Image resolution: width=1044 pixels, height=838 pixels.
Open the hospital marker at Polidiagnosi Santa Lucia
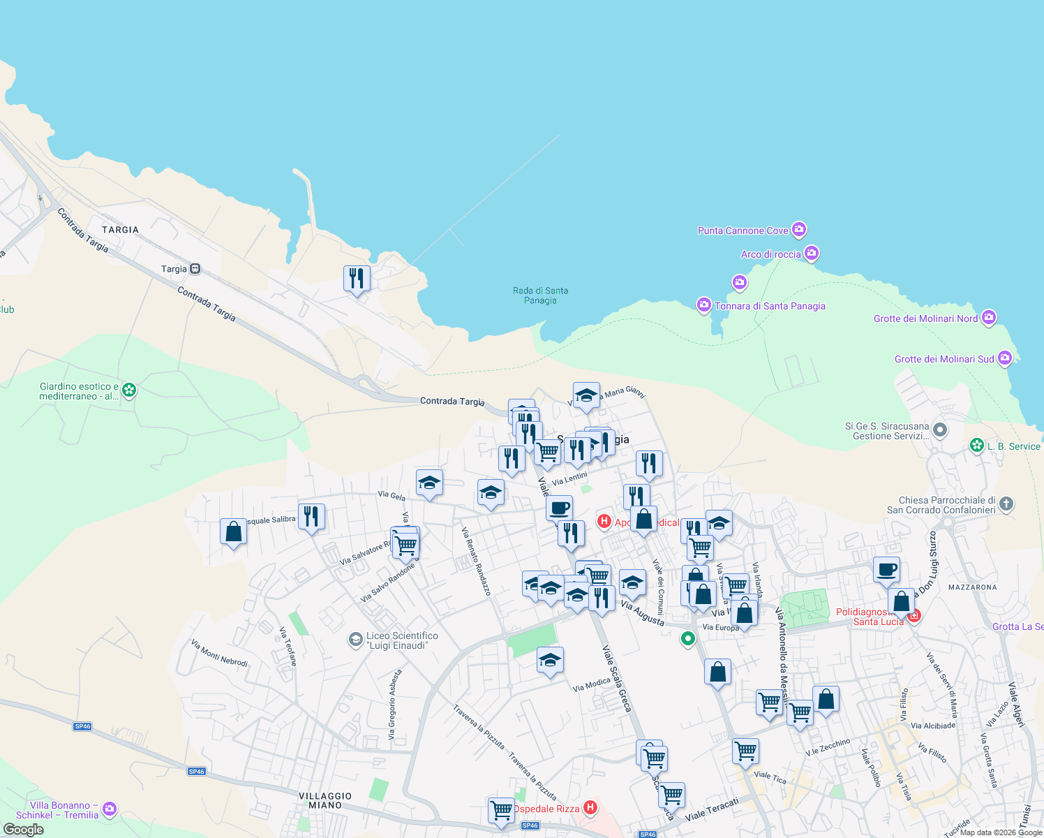click(x=915, y=616)
